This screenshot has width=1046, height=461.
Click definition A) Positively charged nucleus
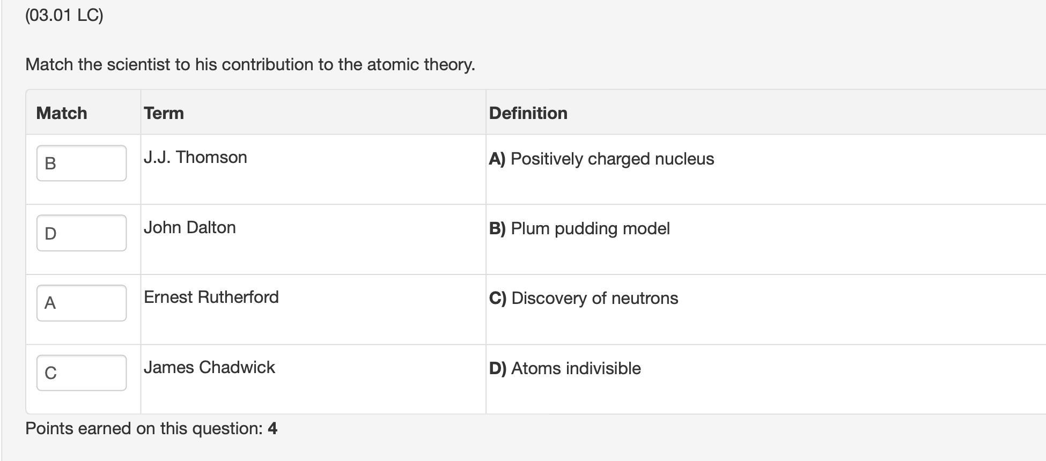pos(601,159)
